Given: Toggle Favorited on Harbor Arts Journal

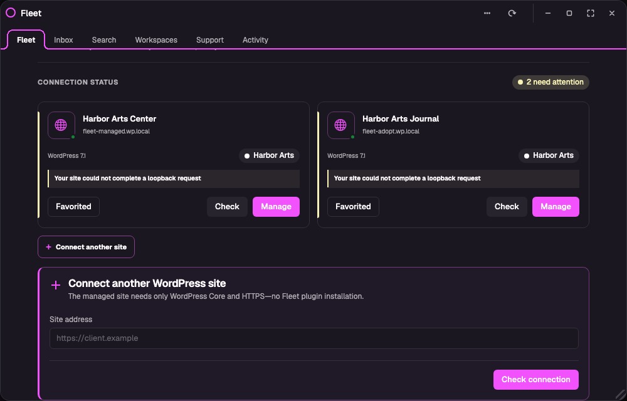Looking at the screenshot, I should coord(353,207).
